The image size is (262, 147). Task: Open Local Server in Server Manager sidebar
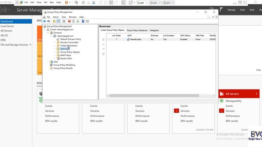coord(7,26)
